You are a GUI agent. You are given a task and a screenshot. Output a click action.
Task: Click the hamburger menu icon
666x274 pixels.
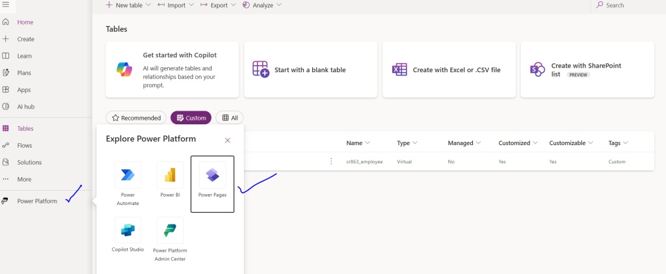(x=6, y=5)
